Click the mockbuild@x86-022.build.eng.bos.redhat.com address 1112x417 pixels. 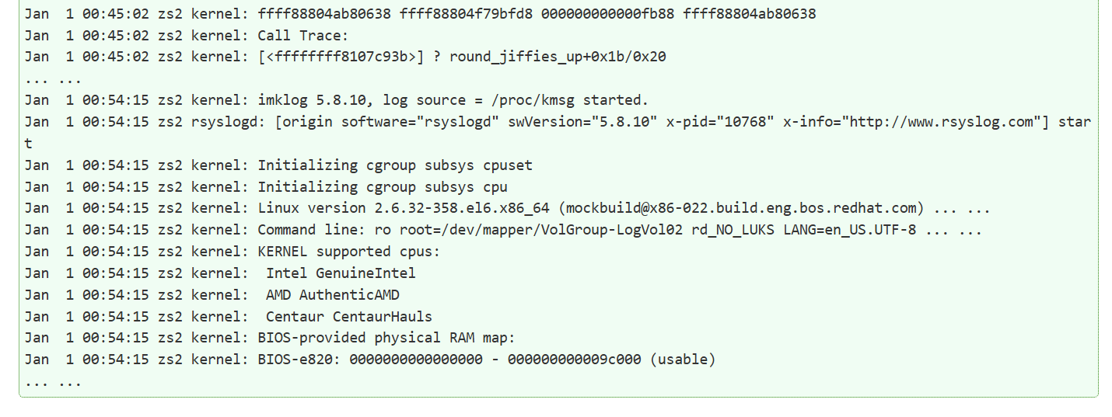744,208
